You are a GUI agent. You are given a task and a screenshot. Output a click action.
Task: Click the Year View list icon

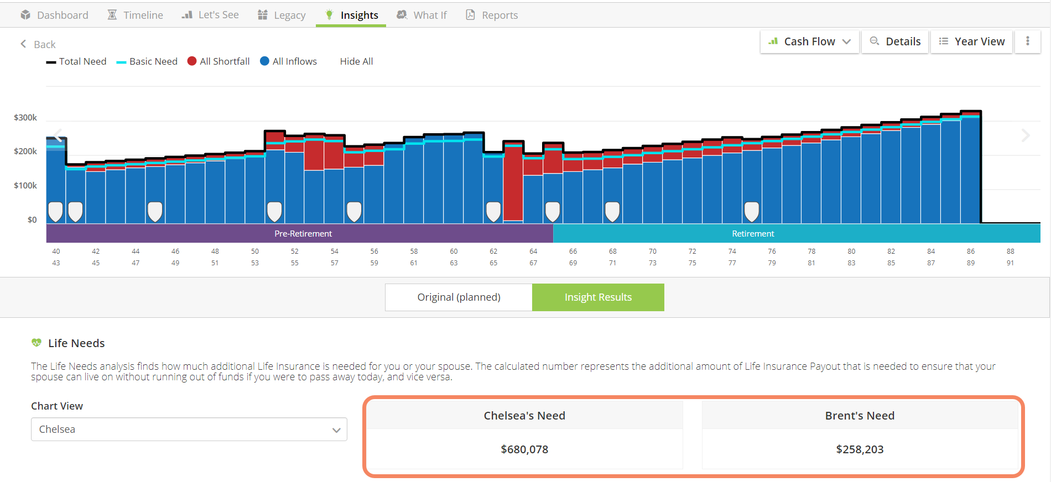click(x=944, y=41)
